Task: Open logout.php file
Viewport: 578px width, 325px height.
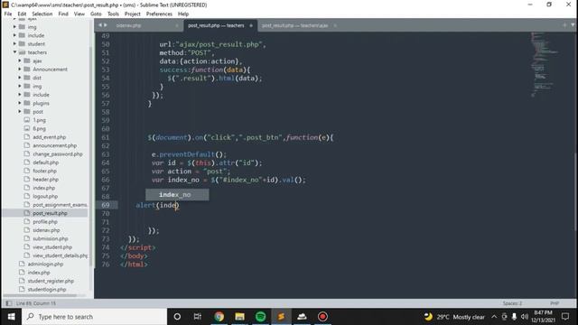Action: point(45,197)
